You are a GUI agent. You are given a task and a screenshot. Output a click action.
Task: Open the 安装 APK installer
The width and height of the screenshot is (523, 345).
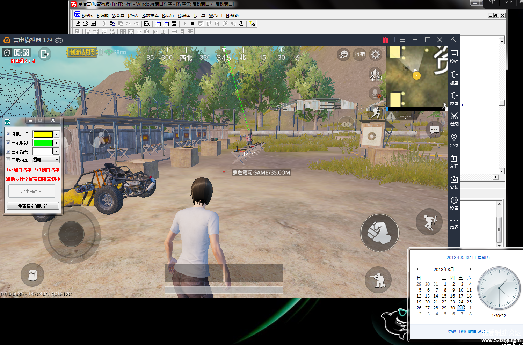pyautogui.click(x=454, y=182)
